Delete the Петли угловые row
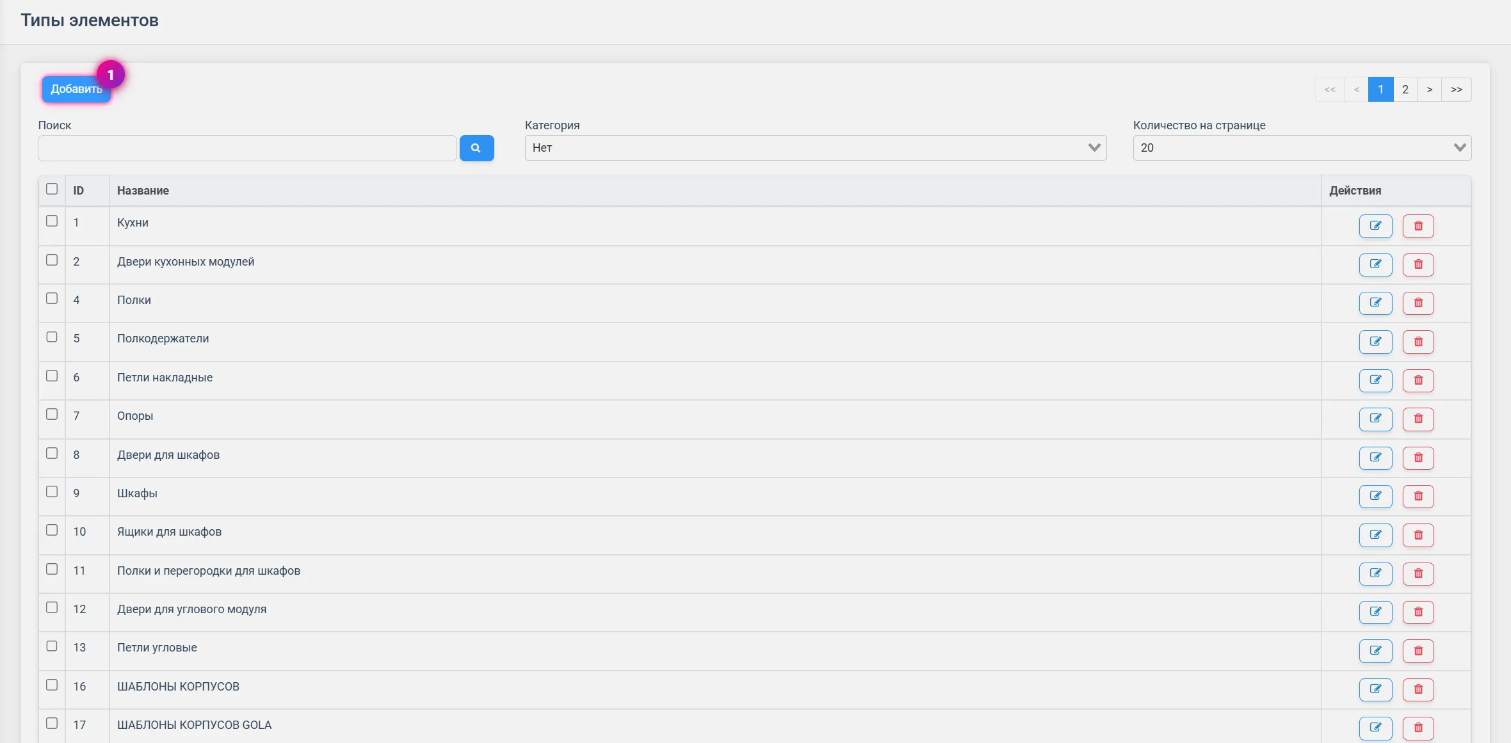The image size is (1511, 743). coord(1418,651)
